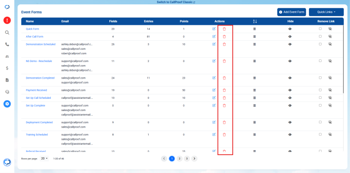Open the Training Scheduled link
Screen dimensions: 350x173
[37, 135]
